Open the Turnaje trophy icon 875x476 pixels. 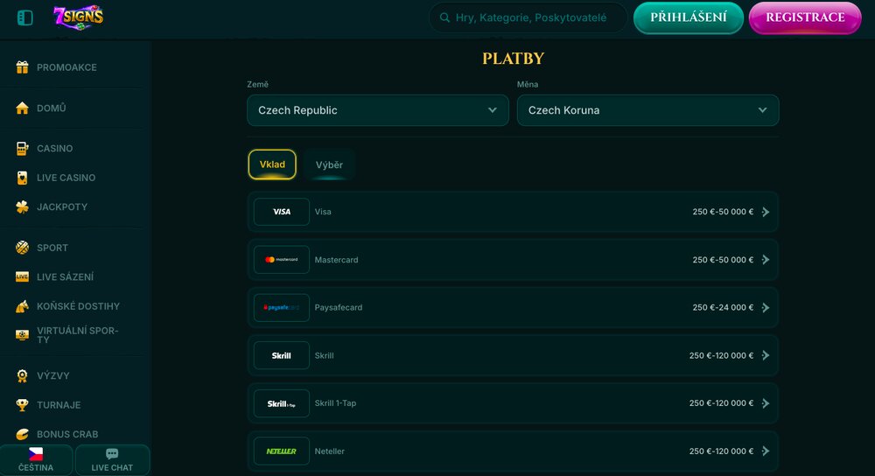(23, 405)
